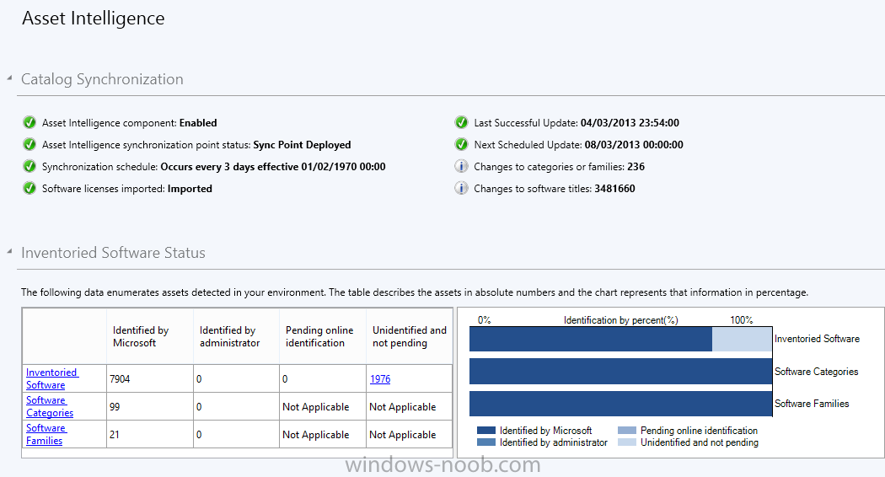Click the Software Categories chart bar
The image size is (885, 477).
click(620, 372)
